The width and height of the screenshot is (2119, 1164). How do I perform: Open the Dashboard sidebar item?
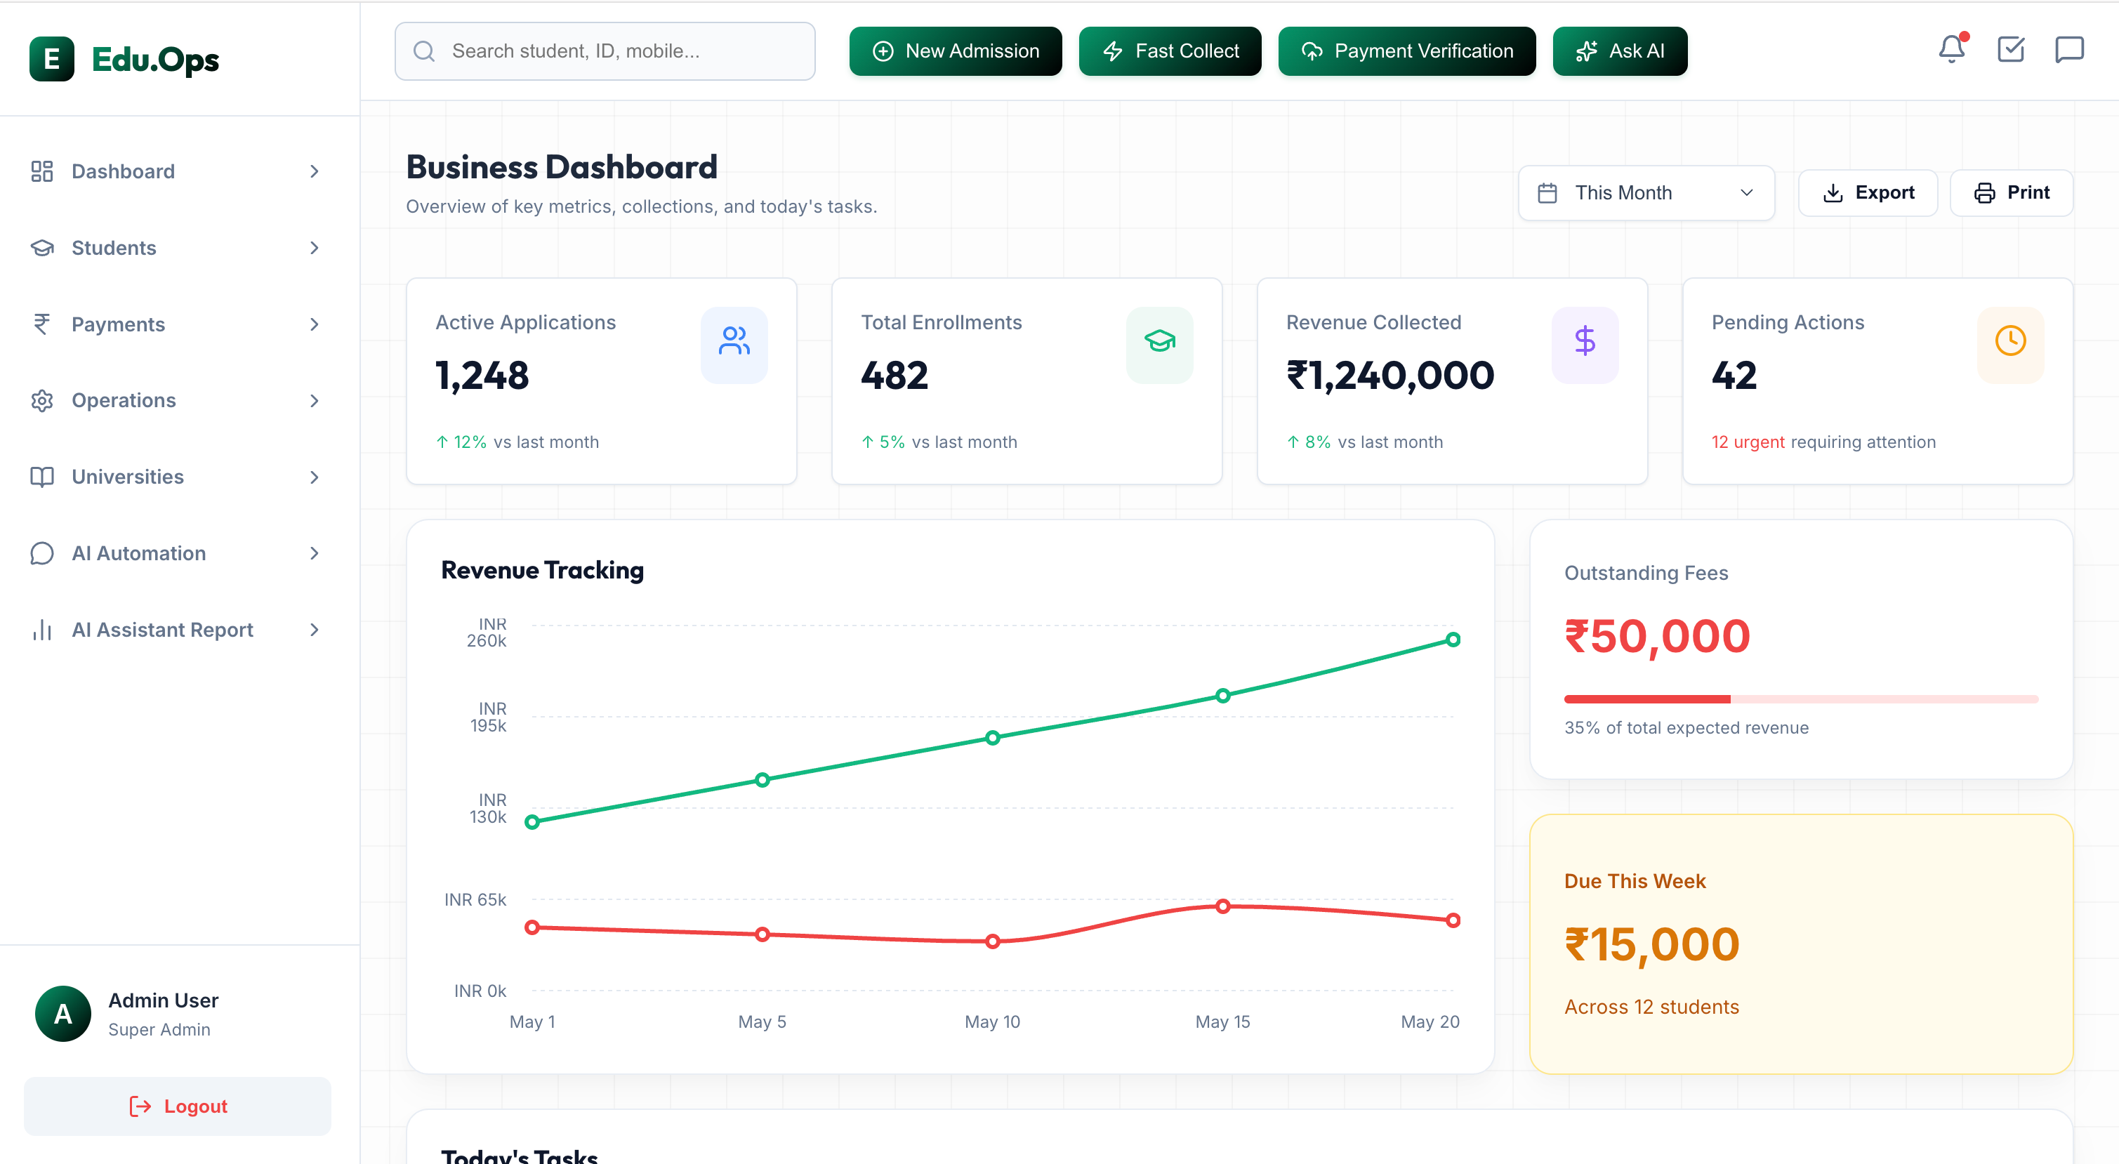click(x=176, y=171)
